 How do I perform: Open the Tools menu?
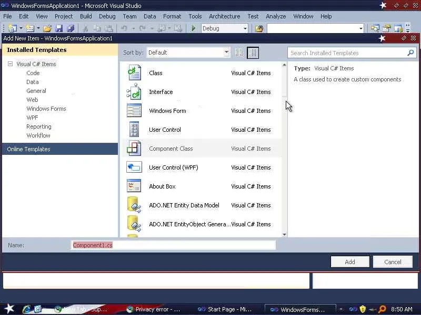pos(195,16)
